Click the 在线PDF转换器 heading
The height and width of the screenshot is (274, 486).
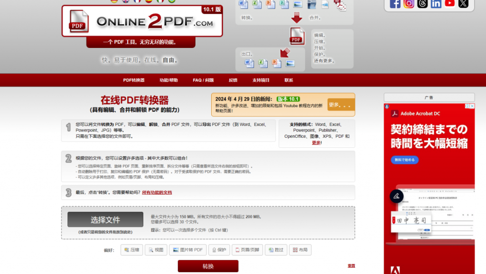(x=134, y=100)
